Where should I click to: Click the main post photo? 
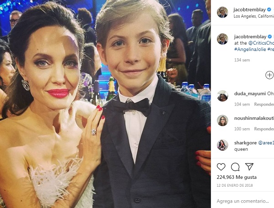[105, 104]
